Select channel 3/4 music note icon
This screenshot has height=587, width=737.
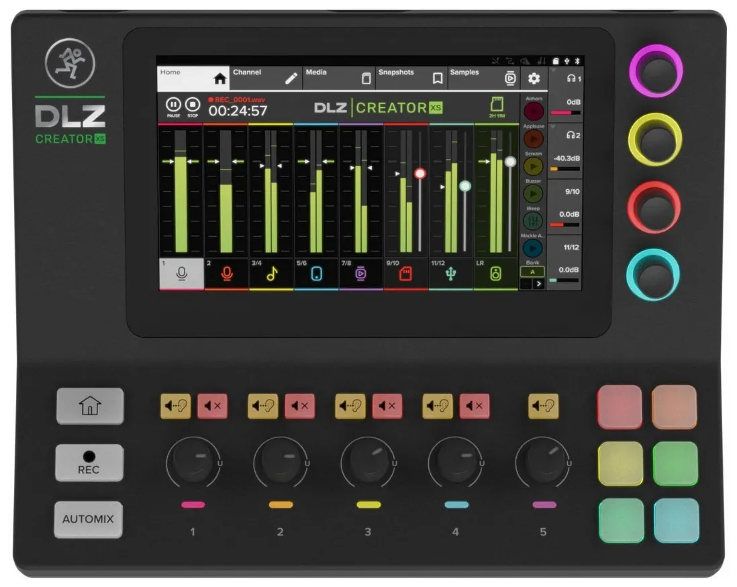272,274
